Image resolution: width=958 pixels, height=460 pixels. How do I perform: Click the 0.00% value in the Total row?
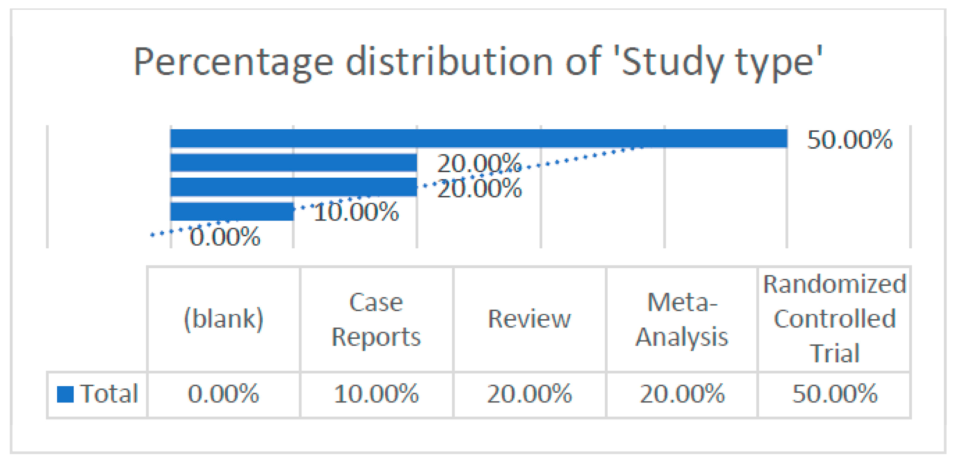coord(223,394)
